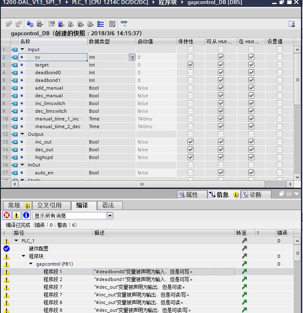Collapse the gapcontrol (FB1) tree node
The height and width of the screenshot is (313, 303).
(x=31, y=264)
